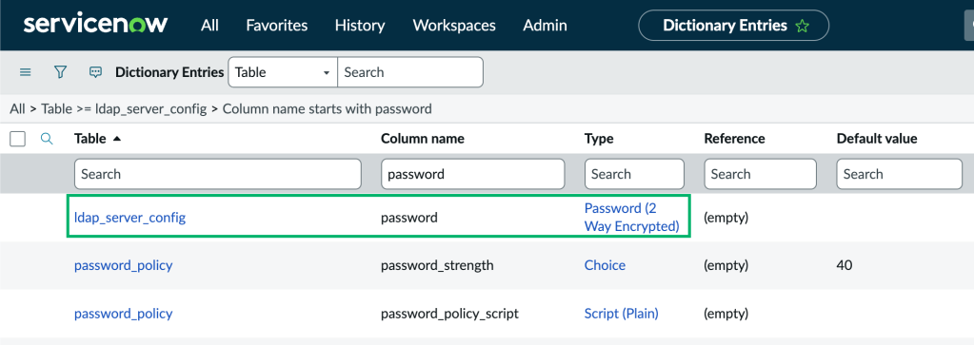The width and height of the screenshot is (974, 345).
Task: Sort by the Default value header
Action: point(877,139)
